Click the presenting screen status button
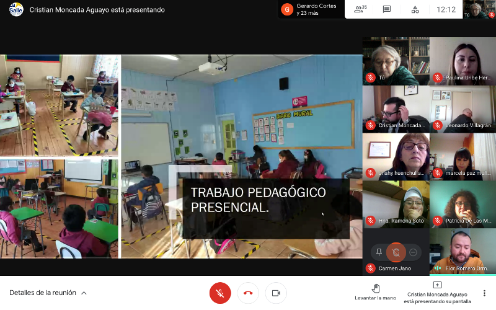This screenshot has height=310, width=496. (437, 293)
